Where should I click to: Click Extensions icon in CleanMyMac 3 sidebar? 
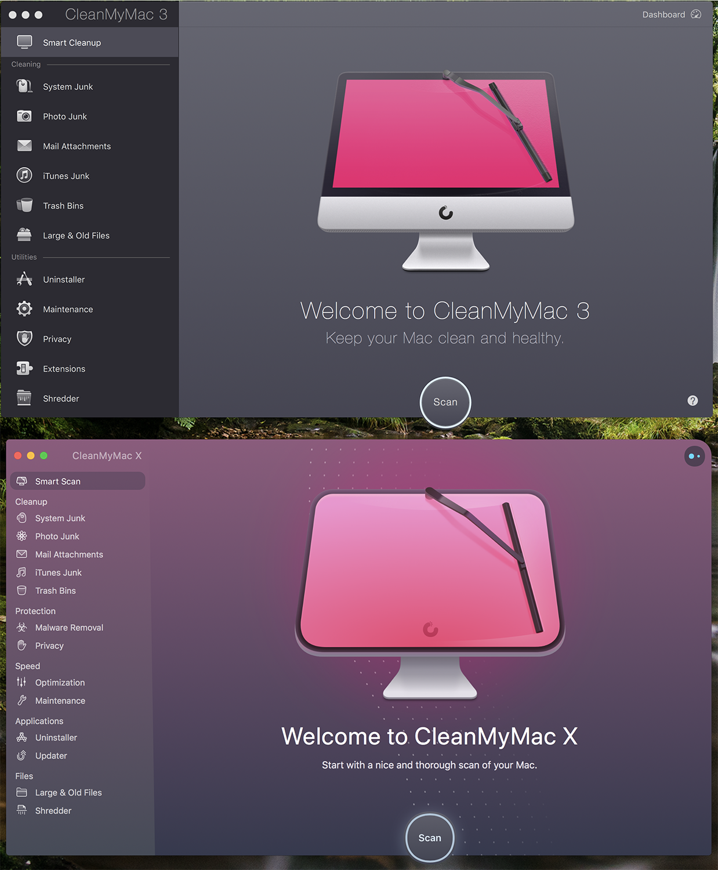point(24,368)
